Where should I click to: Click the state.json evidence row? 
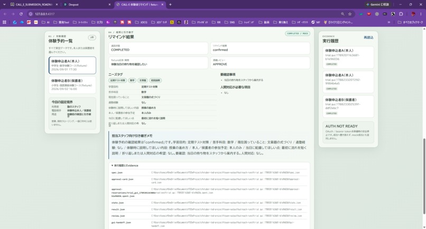point(209,203)
